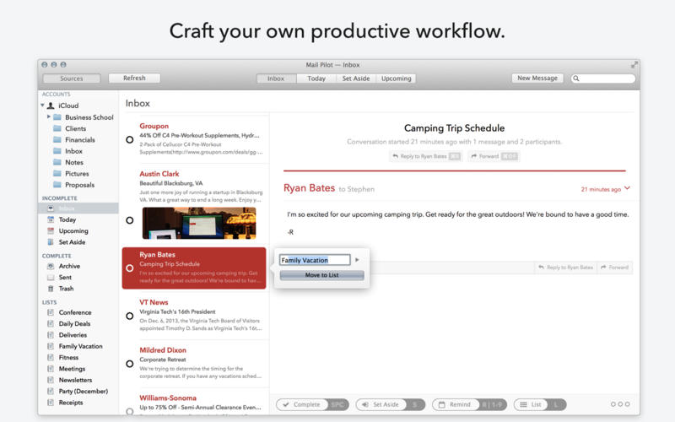This screenshot has height=422, width=675.
Task: Click the Newsletters list icon
Action: pyautogui.click(x=51, y=380)
